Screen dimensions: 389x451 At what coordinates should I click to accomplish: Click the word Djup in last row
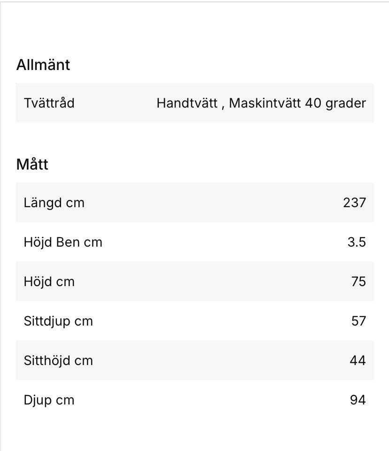click(38, 400)
